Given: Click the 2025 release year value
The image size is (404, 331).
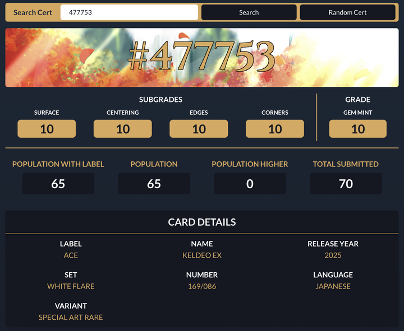Looking at the screenshot, I should pyautogui.click(x=333, y=255).
